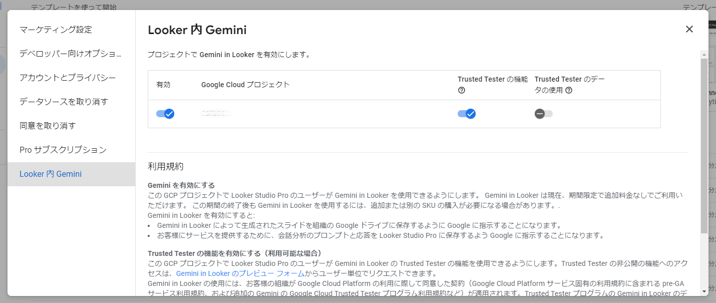Go to アカウントとプライバシー settings
716x303 pixels.
point(68,78)
